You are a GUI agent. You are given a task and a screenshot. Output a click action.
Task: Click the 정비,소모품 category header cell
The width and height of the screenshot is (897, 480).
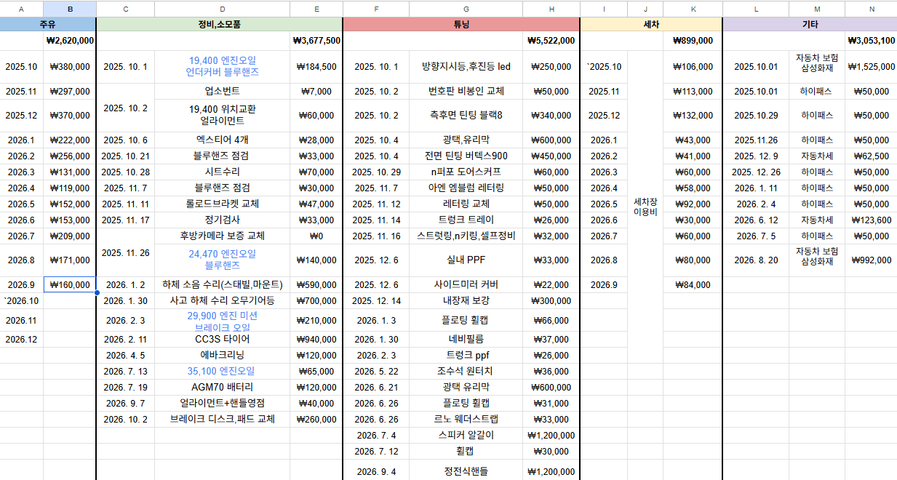coord(220,24)
